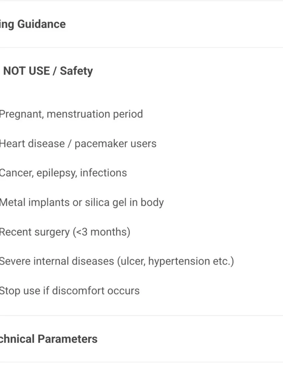Click the 'Recent surgery (<3 months)' line
Image resolution: width=283 pixels, height=376 pixels.
pyautogui.click(x=65, y=232)
